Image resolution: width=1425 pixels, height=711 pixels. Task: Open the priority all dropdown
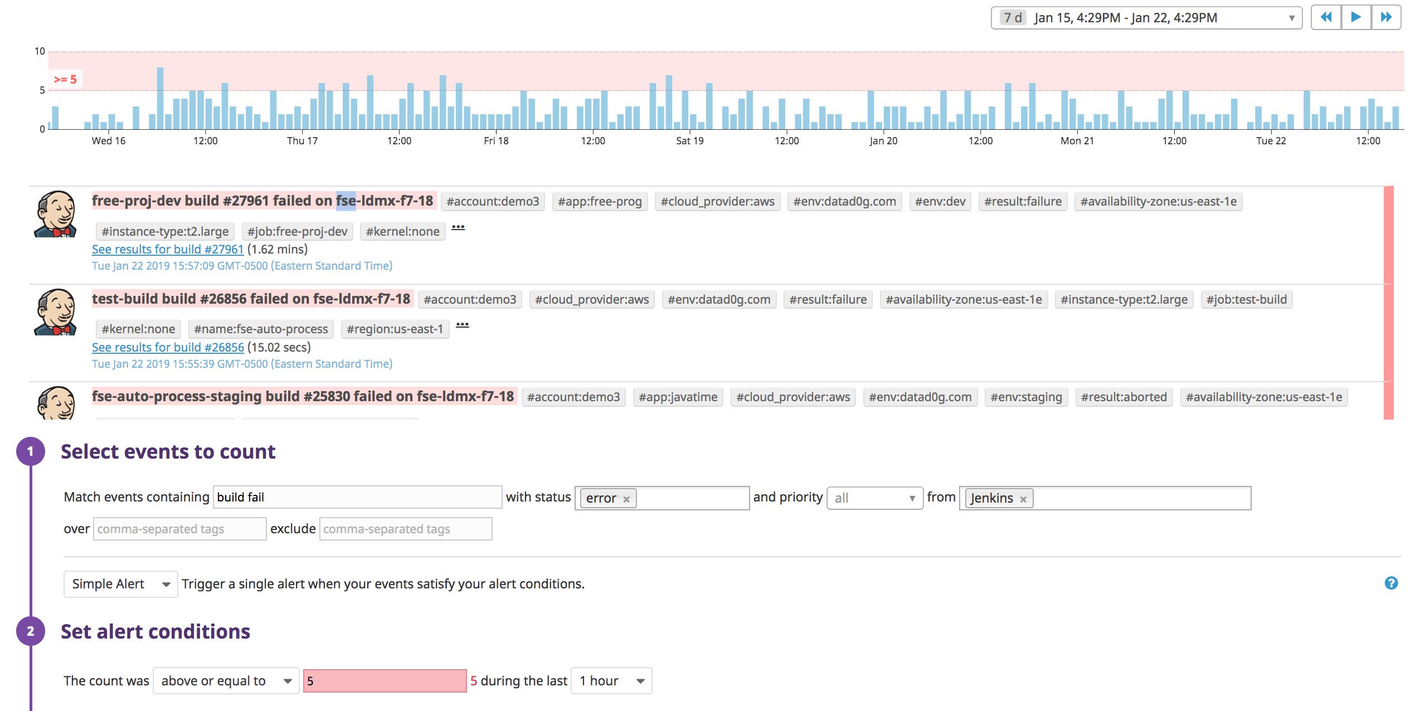coord(874,498)
